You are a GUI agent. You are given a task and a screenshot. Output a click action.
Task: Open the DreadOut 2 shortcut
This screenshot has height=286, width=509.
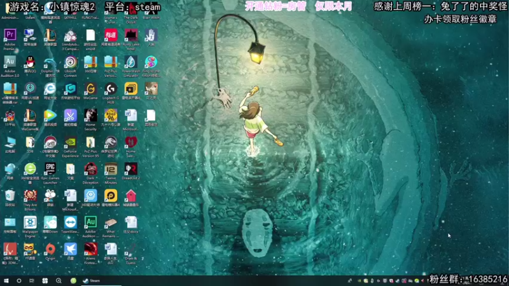(131, 169)
